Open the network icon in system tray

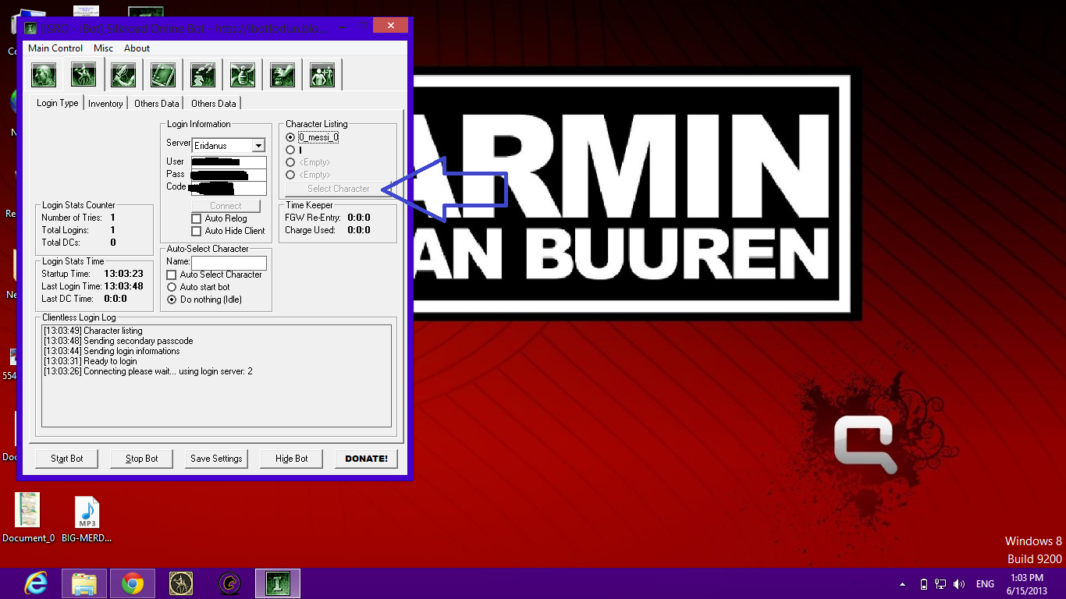coord(941,584)
